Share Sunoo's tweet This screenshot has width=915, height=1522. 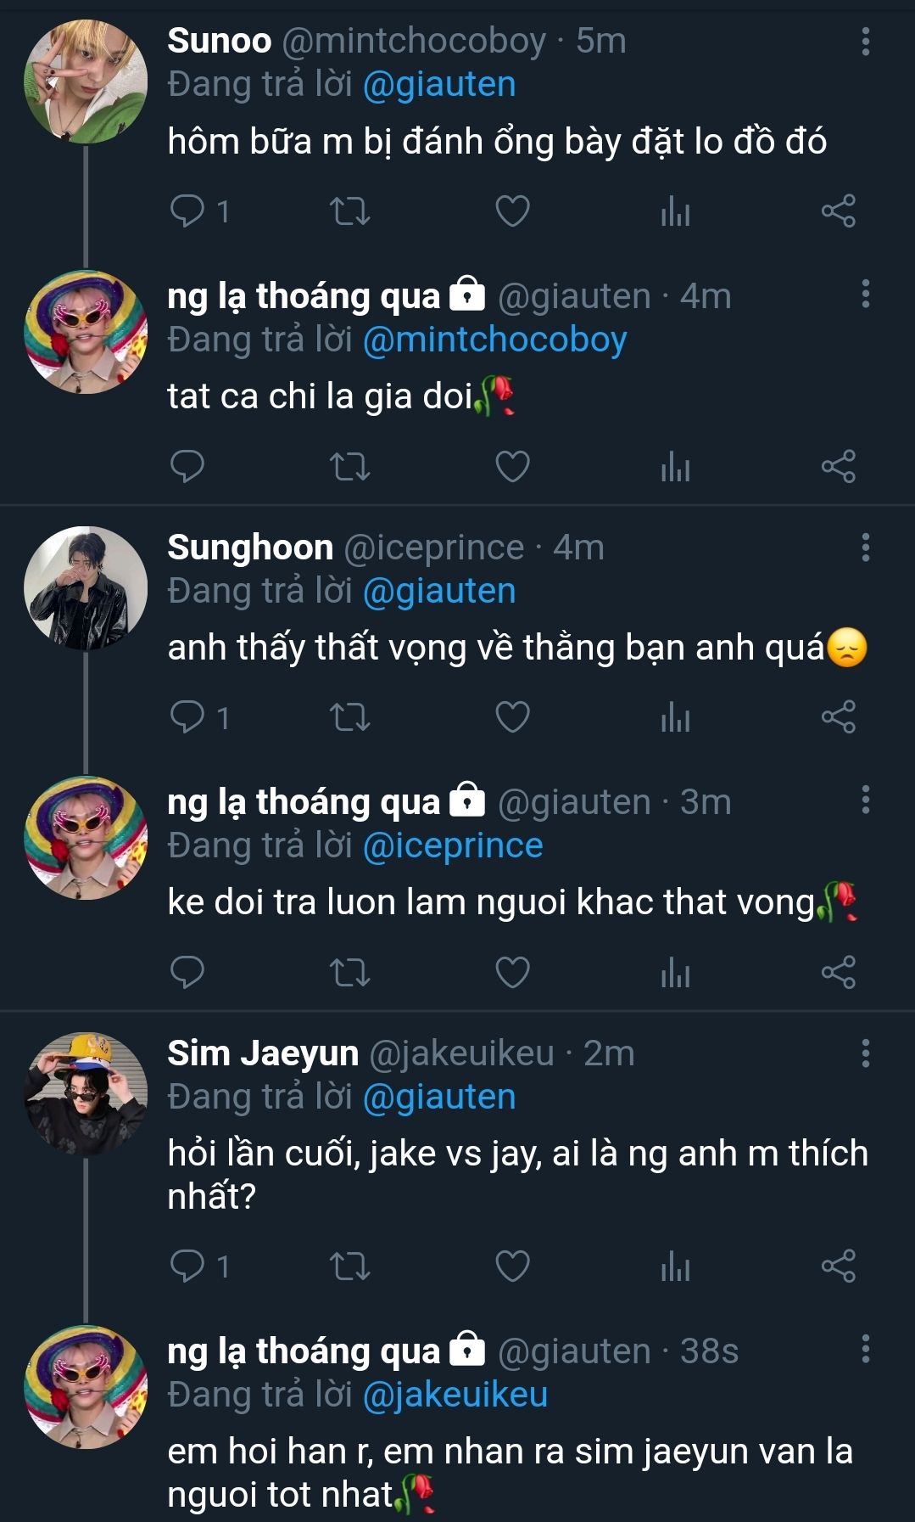(838, 211)
